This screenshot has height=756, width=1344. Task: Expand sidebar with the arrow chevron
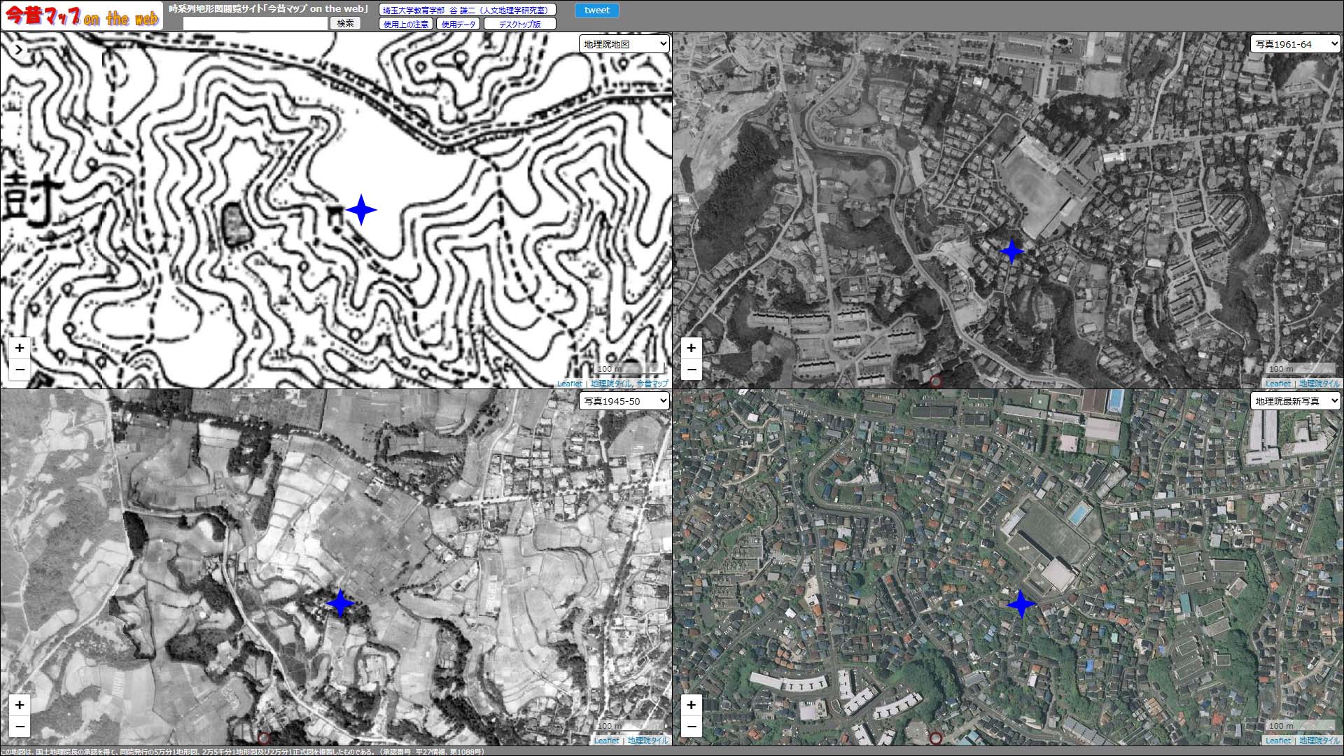19,50
